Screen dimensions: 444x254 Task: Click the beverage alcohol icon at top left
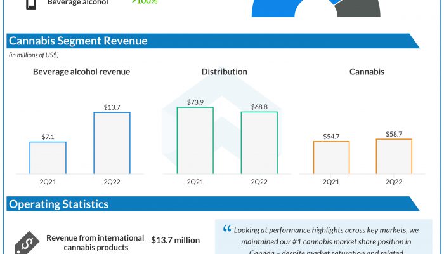[x=30, y=4]
